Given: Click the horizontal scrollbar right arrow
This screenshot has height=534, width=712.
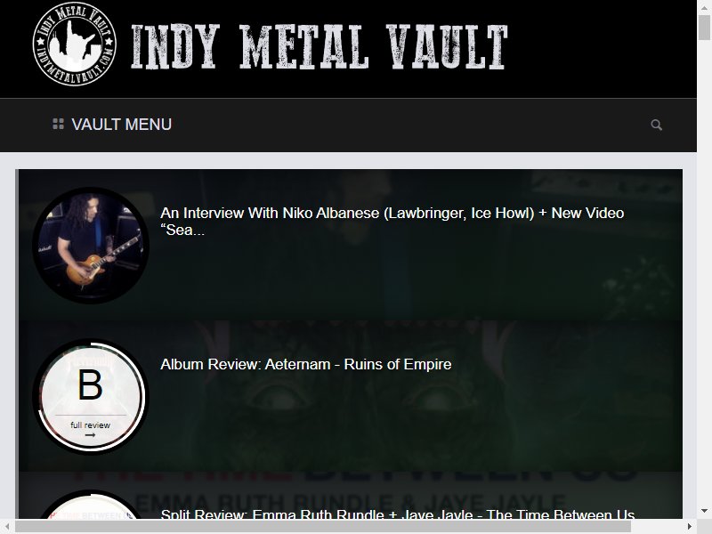Looking at the screenshot, I should 690,527.
